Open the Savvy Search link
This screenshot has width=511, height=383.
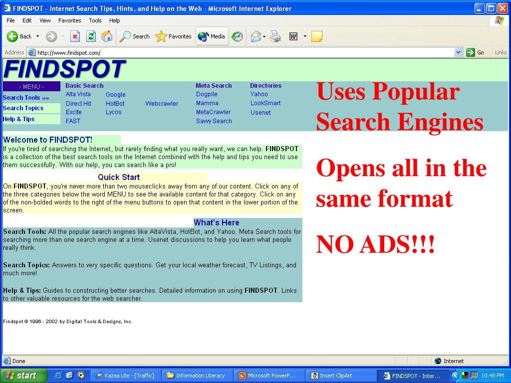coord(214,121)
